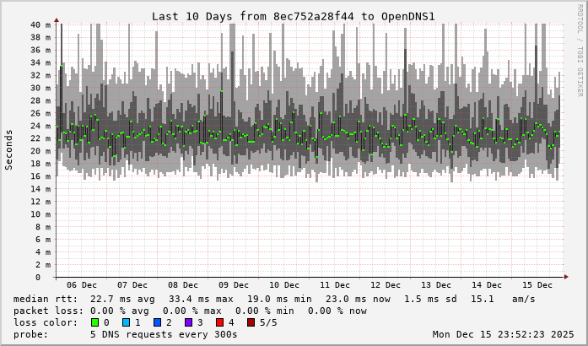Click the green loss color 0 swatch
588x346 pixels.
tap(94, 322)
